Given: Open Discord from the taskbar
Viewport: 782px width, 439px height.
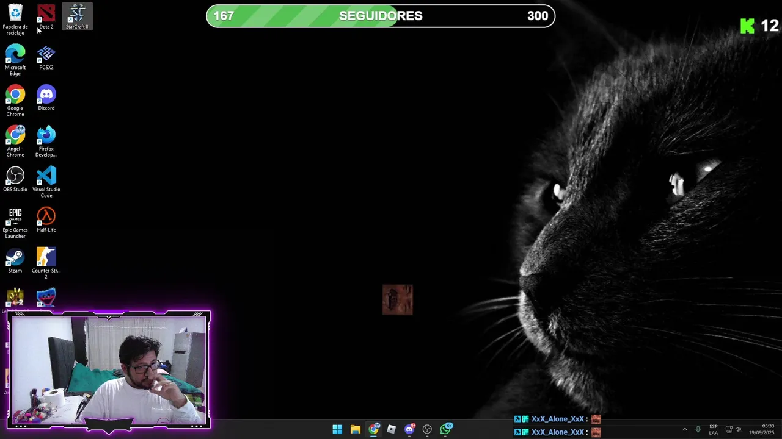Looking at the screenshot, I should coord(409,429).
